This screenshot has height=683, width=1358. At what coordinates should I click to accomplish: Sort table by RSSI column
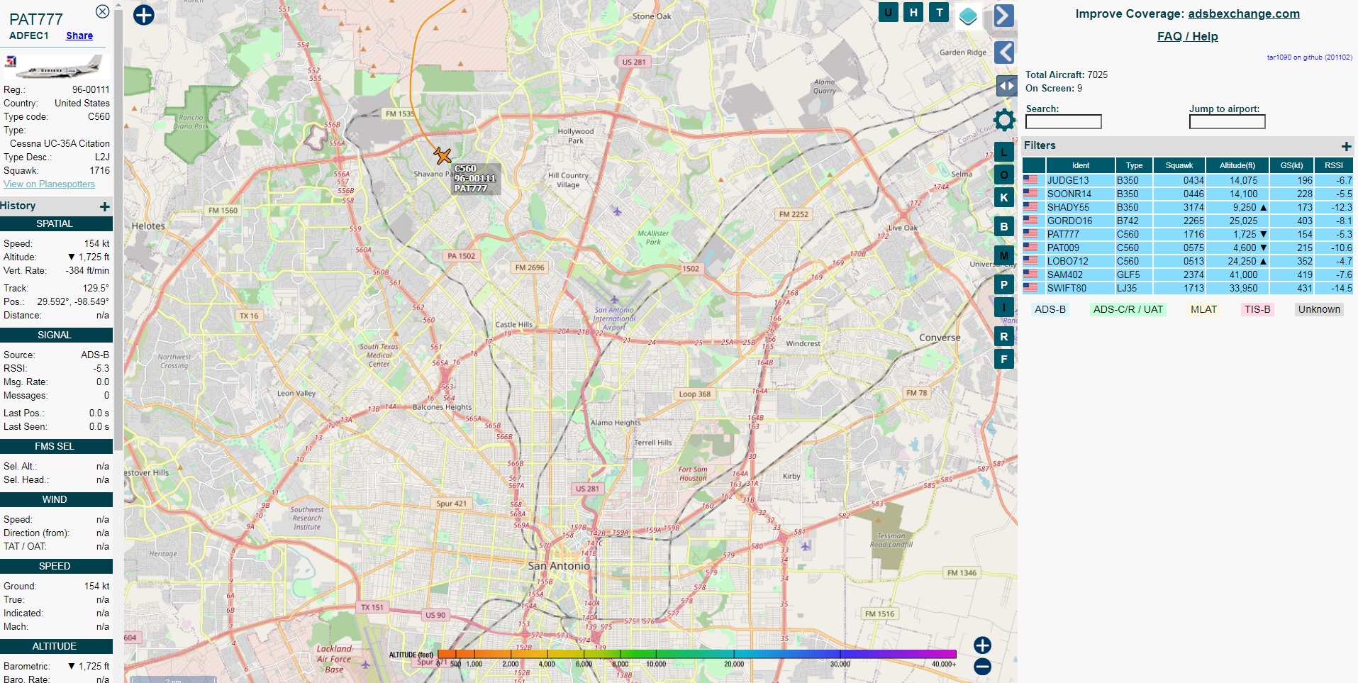tap(1334, 165)
